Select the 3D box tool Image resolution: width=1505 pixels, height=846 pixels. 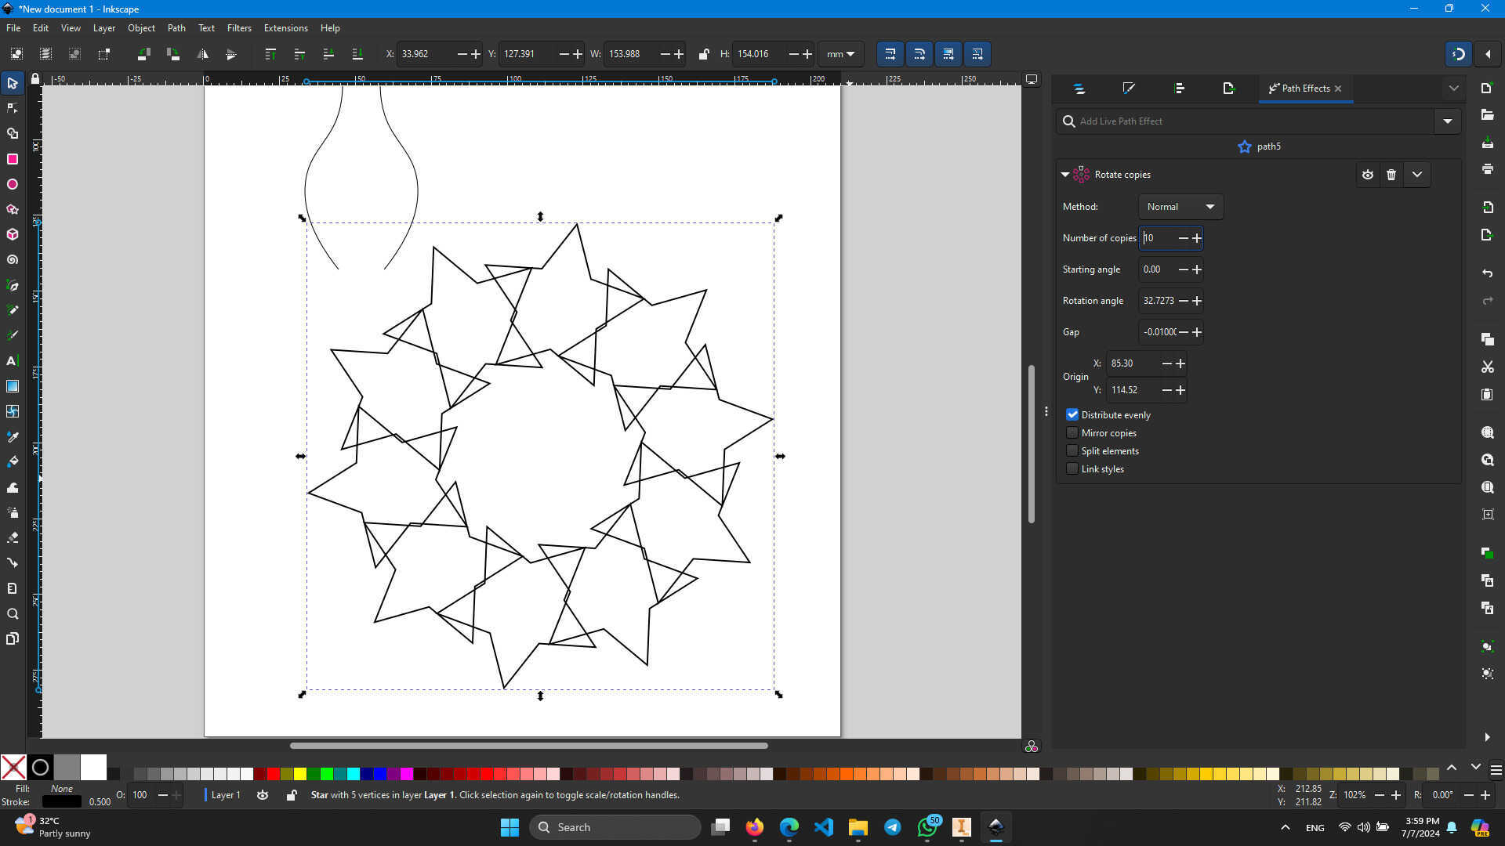(13, 234)
